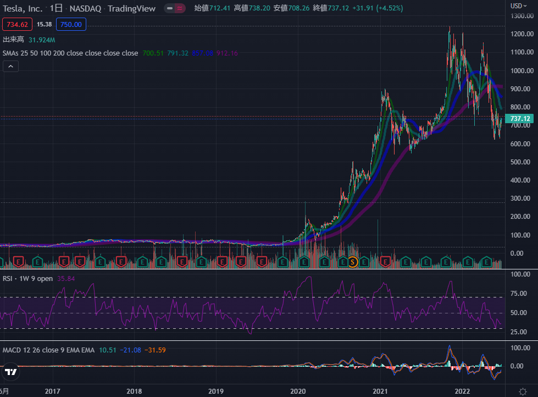This screenshot has width=538, height=397.
Task: Click the 2021 label on time axis
Action: point(380,391)
